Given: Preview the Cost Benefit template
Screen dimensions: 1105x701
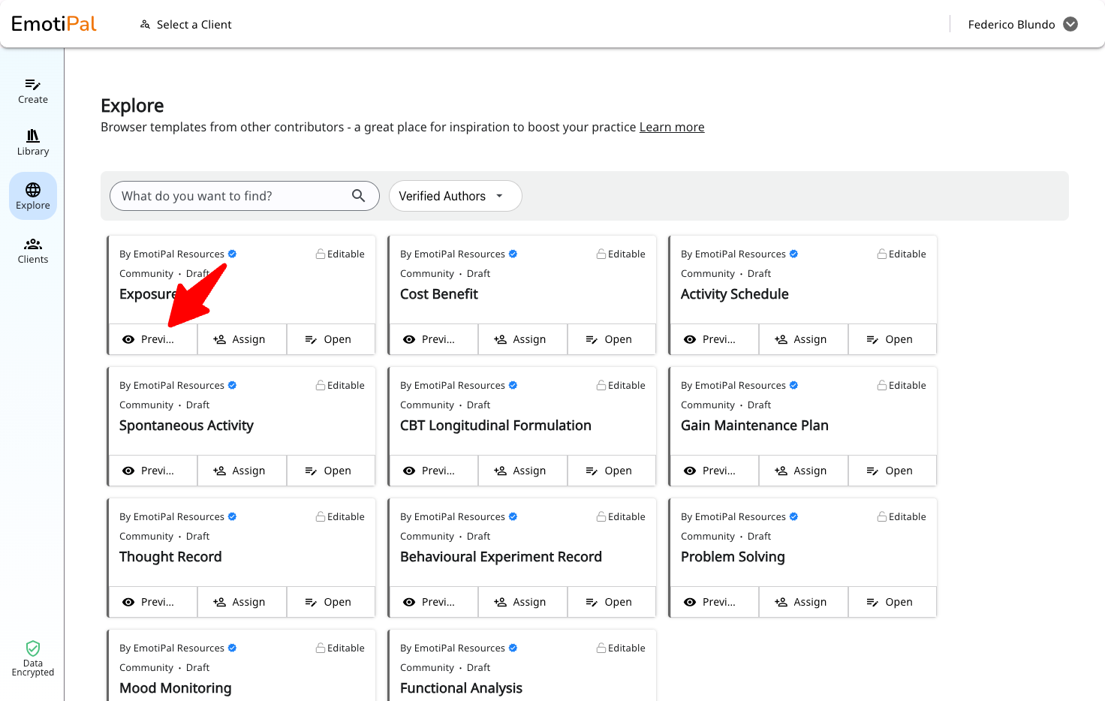Looking at the screenshot, I should (x=433, y=339).
